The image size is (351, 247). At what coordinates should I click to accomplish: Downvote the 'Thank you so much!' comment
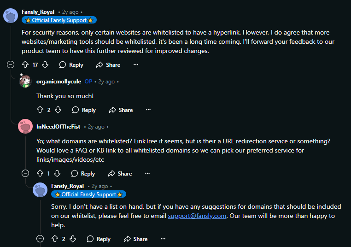click(58, 110)
